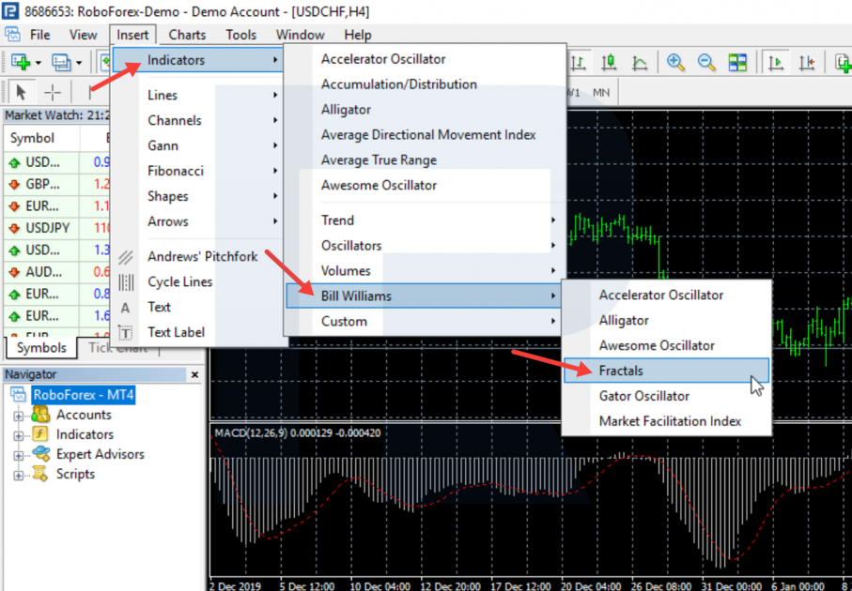Select Accumulation/Distribution indicator
This screenshot has width=852, height=591.
pyautogui.click(x=426, y=84)
